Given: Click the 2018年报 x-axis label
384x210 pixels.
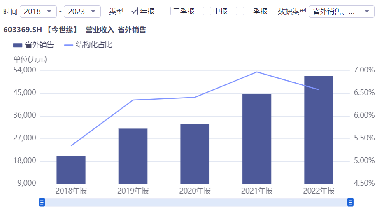Looking at the screenshot, I should point(71,191).
